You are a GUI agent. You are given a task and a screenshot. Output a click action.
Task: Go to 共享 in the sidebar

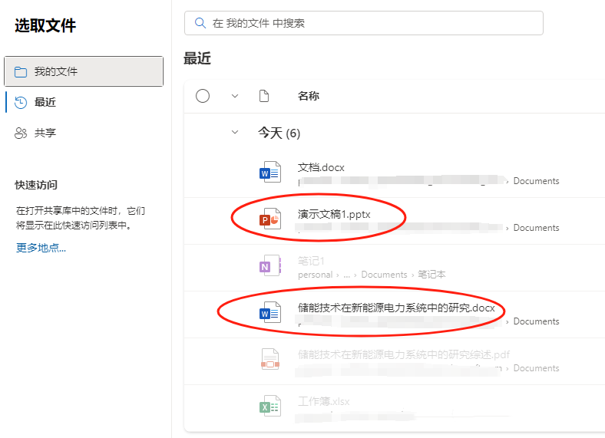45,133
